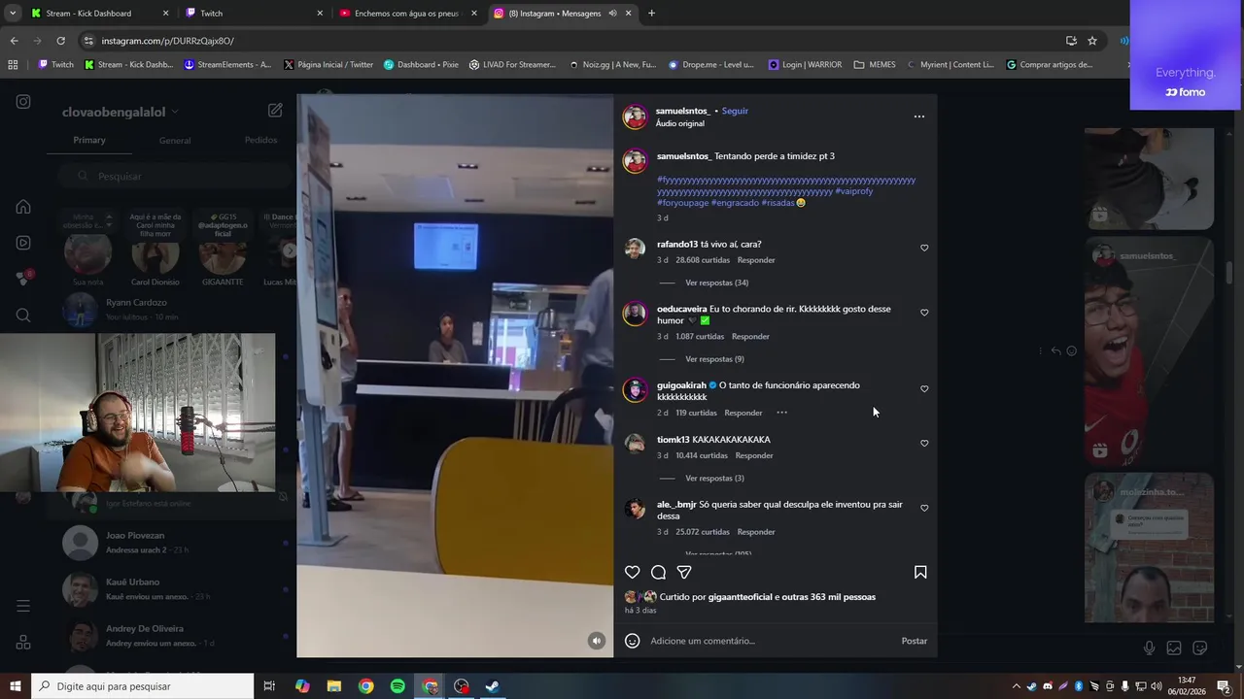This screenshot has height=699, width=1244.
Task: Click the Adicione um comentário field
Action: point(768,641)
